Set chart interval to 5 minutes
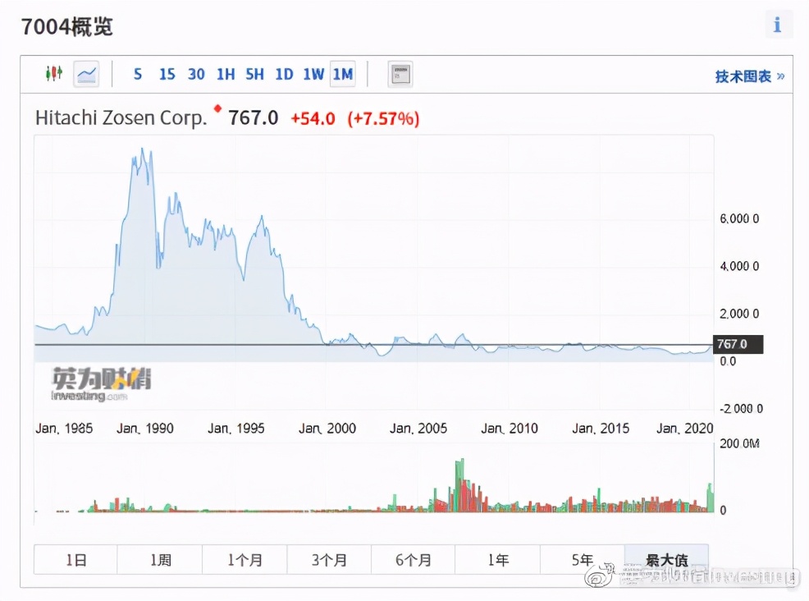Screen dimensions: 809x601 click(x=138, y=75)
